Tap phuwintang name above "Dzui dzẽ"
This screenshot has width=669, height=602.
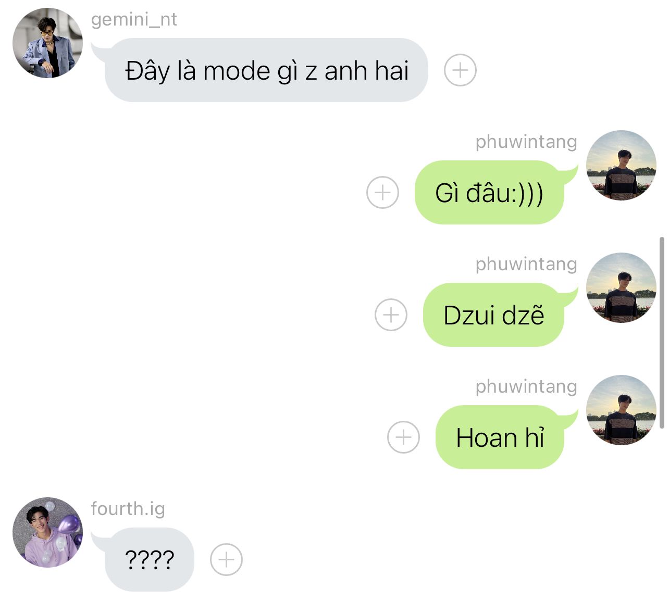coord(526,264)
